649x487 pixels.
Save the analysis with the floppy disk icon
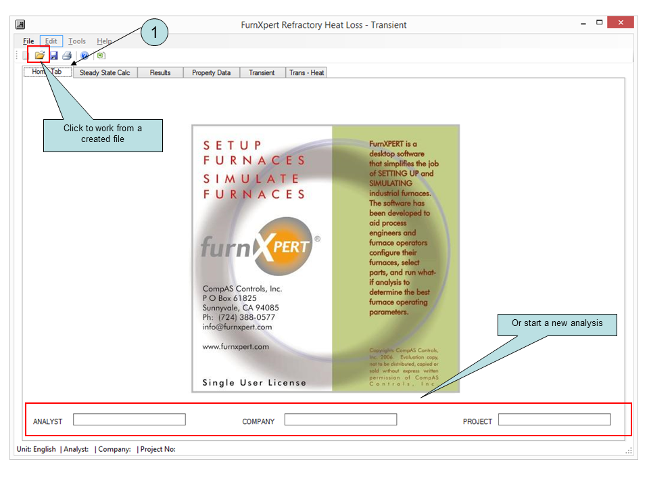(x=54, y=55)
